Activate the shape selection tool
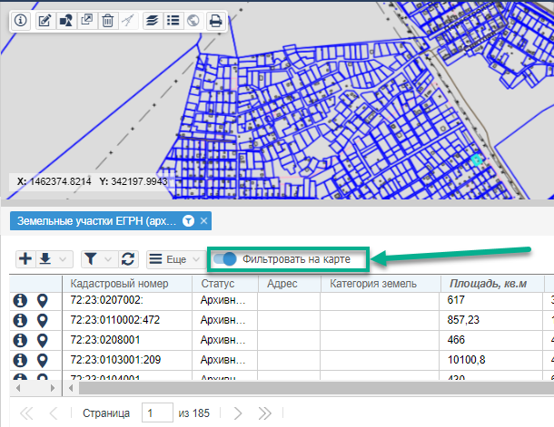The height and width of the screenshot is (427, 554). click(66, 21)
